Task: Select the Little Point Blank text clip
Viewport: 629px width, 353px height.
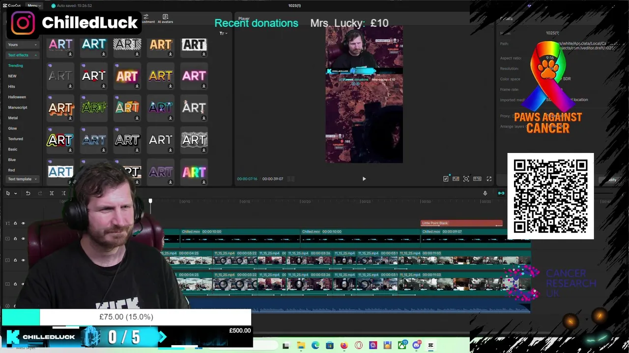Action: tap(461, 223)
